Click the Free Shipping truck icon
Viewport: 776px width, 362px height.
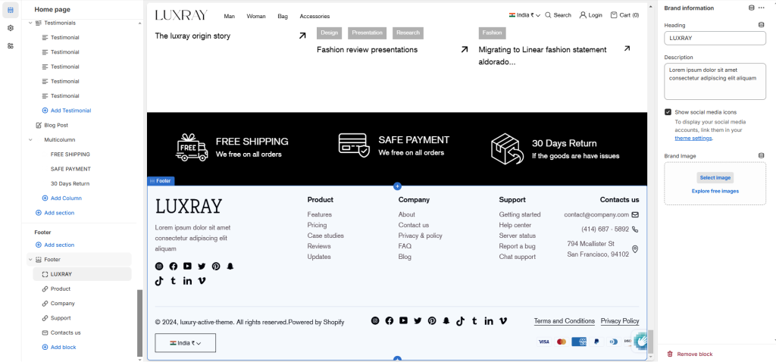tap(192, 148)
